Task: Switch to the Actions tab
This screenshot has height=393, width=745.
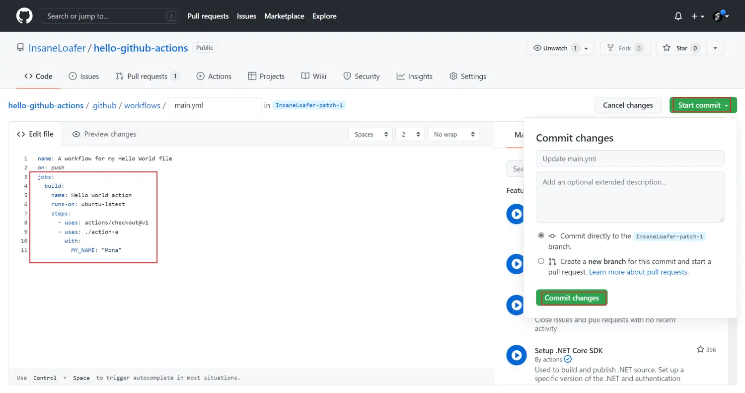Action: tap(214, 76)
